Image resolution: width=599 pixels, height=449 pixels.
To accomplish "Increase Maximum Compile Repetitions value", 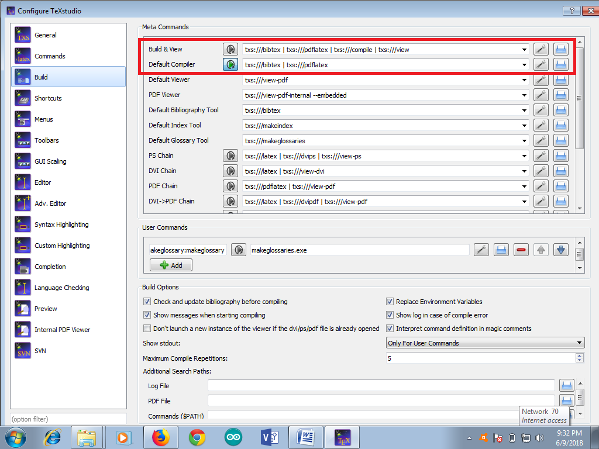I will pyautogui.click(x=580, y=356).
